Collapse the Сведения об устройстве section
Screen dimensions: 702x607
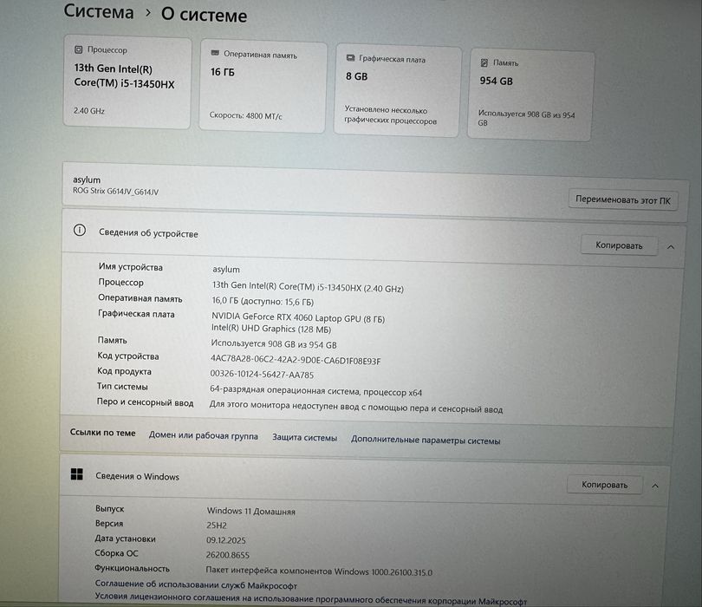click(x=671, y=247)
